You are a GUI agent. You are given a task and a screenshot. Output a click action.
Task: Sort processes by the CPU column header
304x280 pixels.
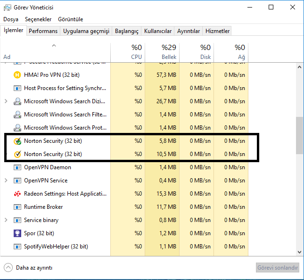tap(128, 52)
